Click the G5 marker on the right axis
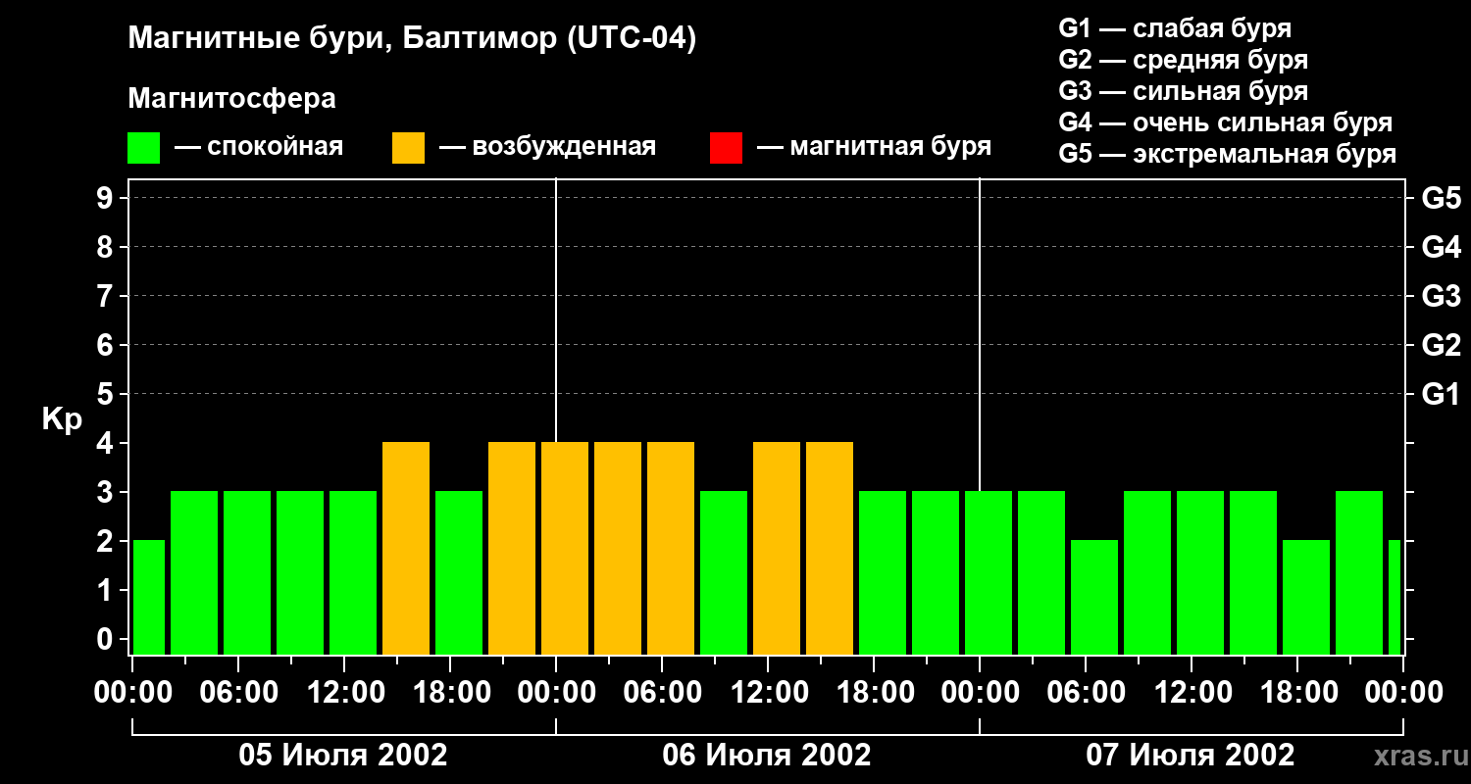The height and width of the screenshot is (784, 1471). click(1441, 198)
